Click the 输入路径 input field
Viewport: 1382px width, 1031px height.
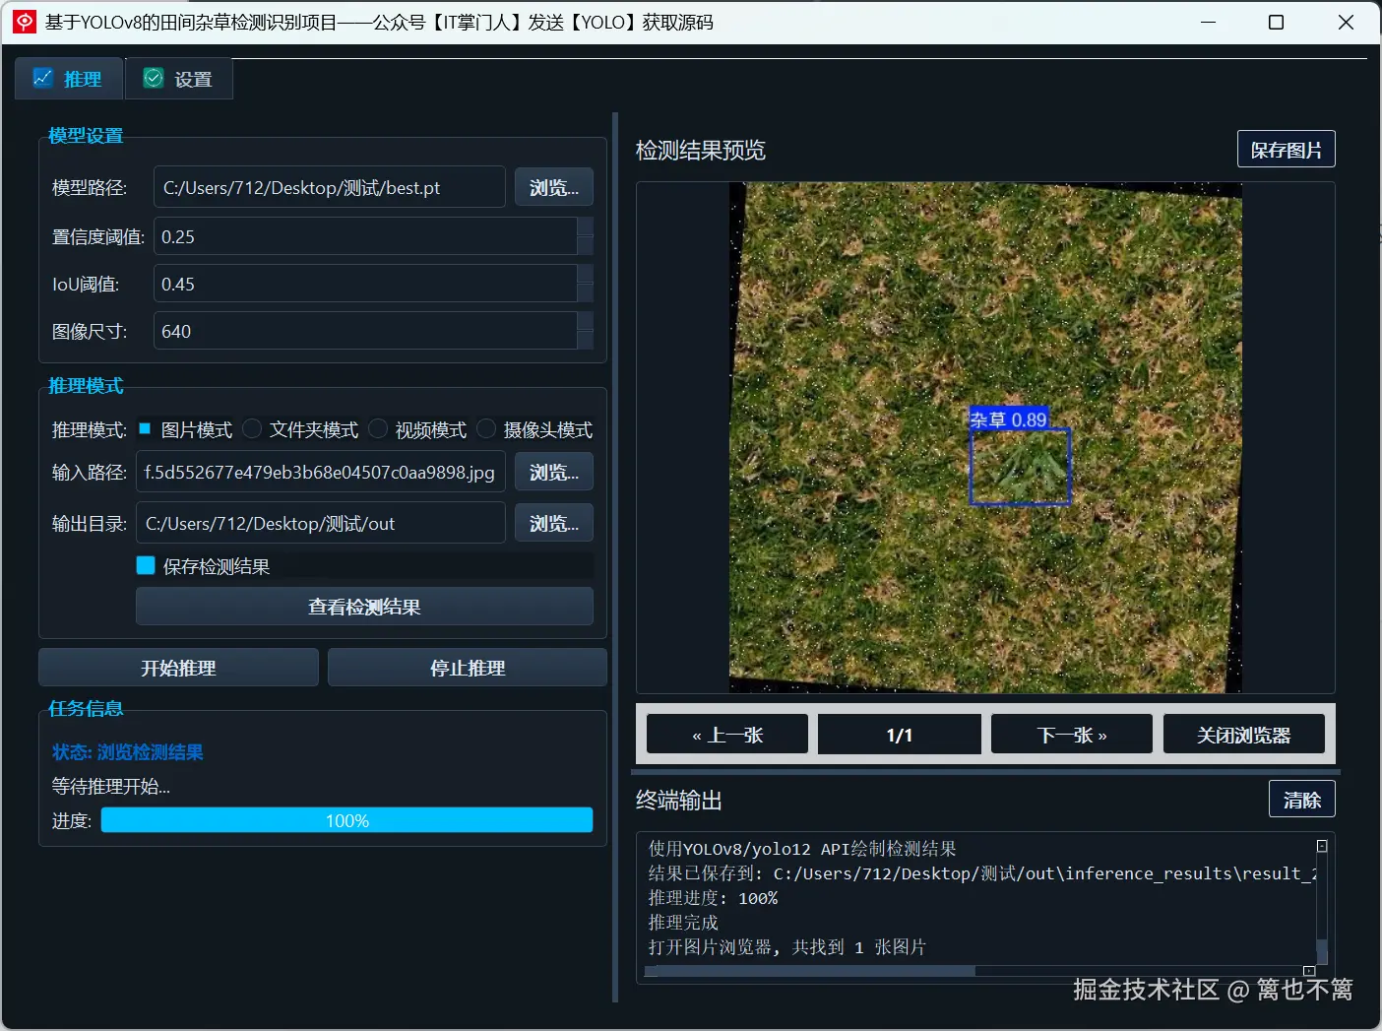click(321, 472)
